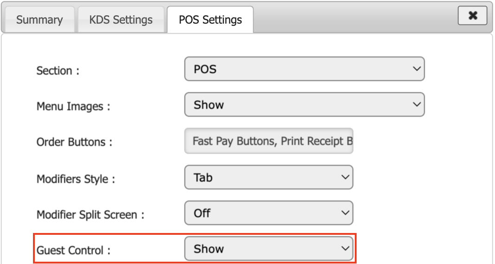Click the chevron arrow in Modifiers Style dropdown
Screen dimensions: 495x264
345,177
